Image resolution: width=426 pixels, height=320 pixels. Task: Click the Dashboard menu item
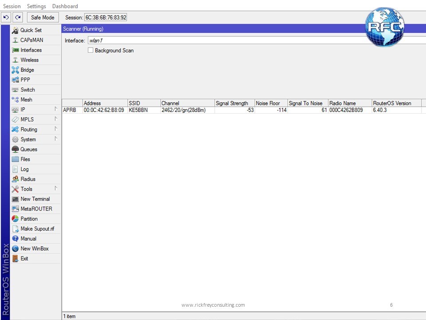pyautogui.click(x=65, y=6)
